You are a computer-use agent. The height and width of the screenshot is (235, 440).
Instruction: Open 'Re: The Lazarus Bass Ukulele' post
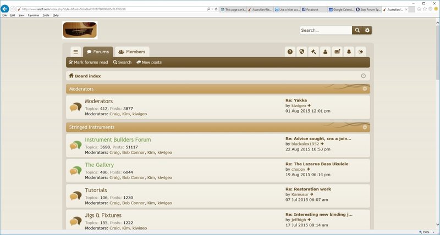[317, 164]
